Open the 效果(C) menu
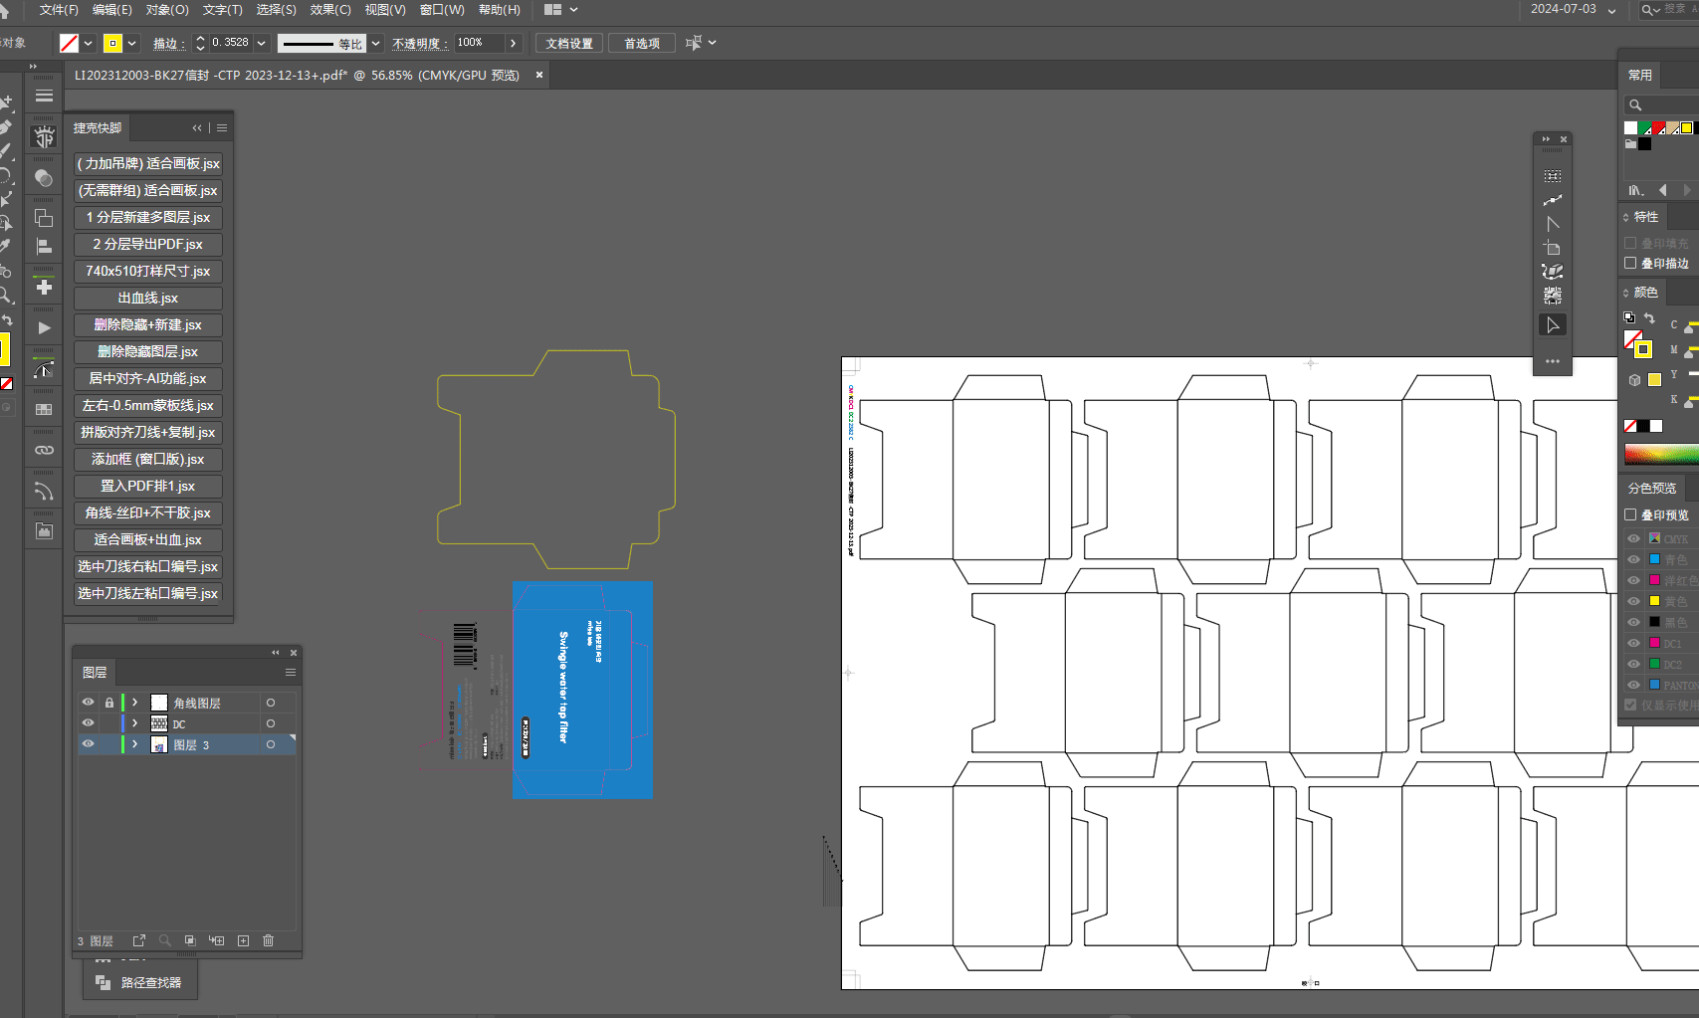This screenshot has height=1018, width=1699. click(x=330, y=10)
